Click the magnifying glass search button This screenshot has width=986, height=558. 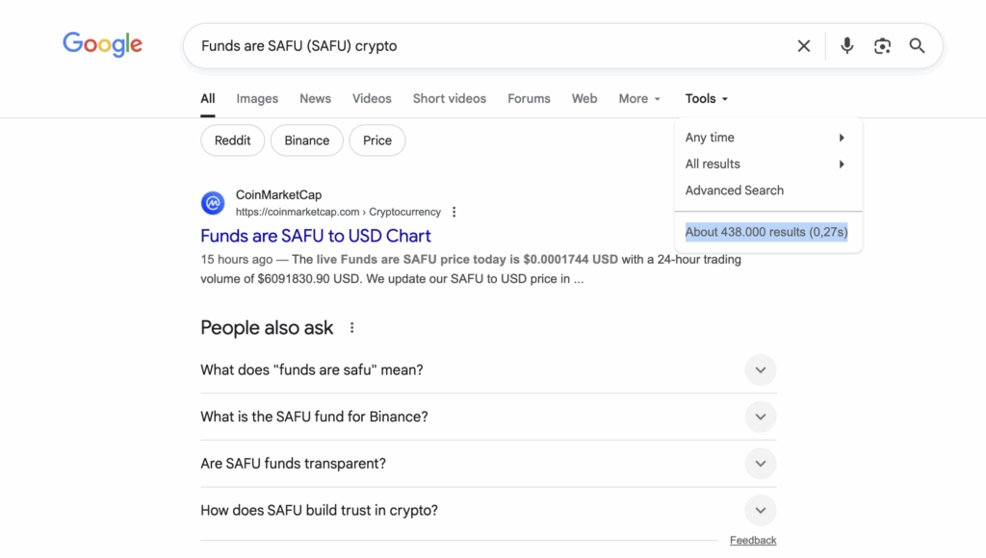(917, 46)
